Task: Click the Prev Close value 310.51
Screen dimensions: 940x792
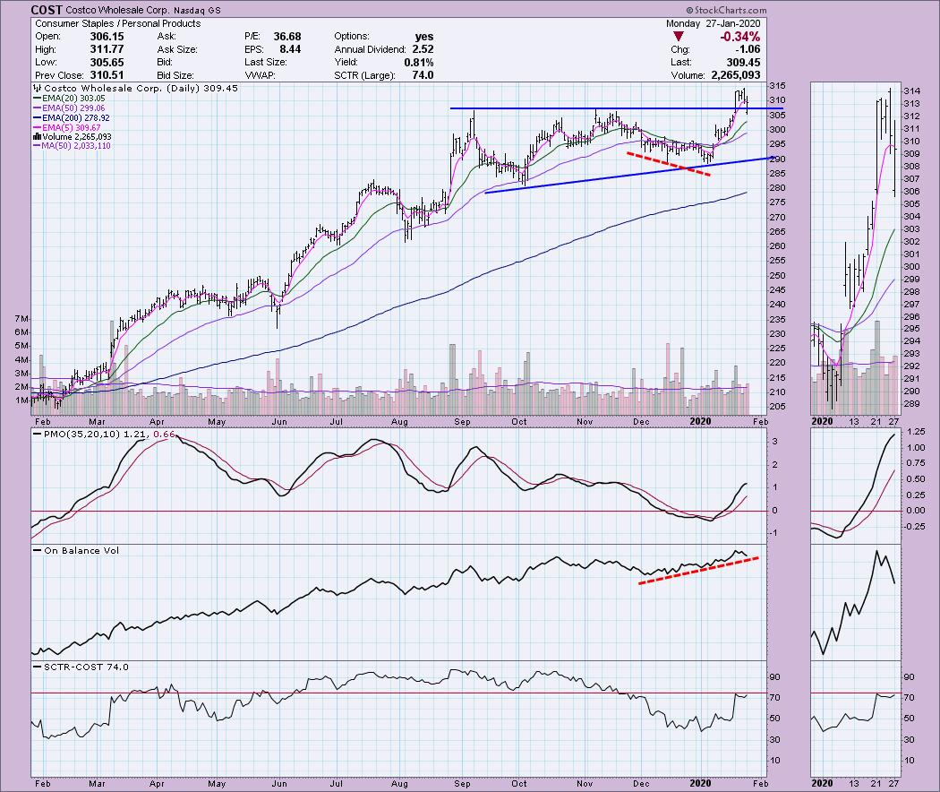Action: (x=107, y=75)
